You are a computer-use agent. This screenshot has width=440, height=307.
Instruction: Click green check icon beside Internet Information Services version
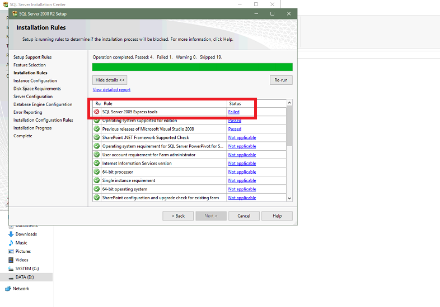click(96, 163)
